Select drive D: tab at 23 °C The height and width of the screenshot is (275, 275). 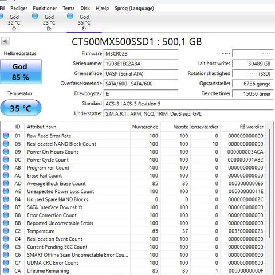pyautogui.click(x=49, y=23)
